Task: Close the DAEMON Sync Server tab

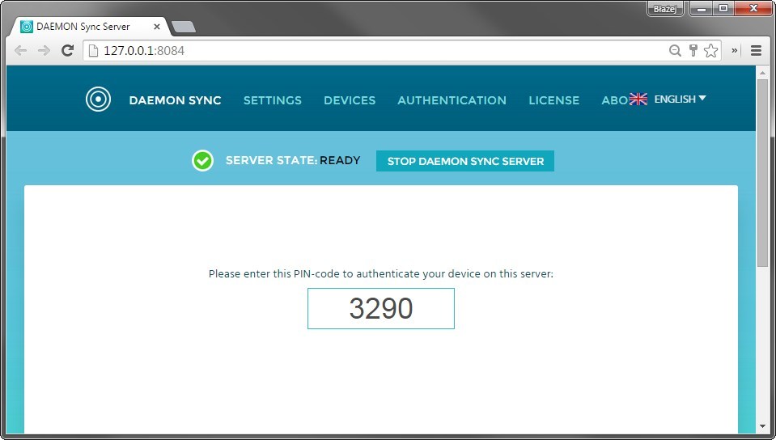Action: pyautogui.click(x=157, y=27)
